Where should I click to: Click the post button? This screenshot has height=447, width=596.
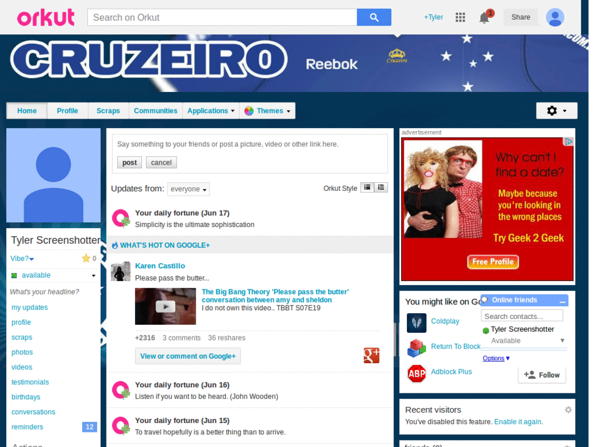(x=129, y=163)
